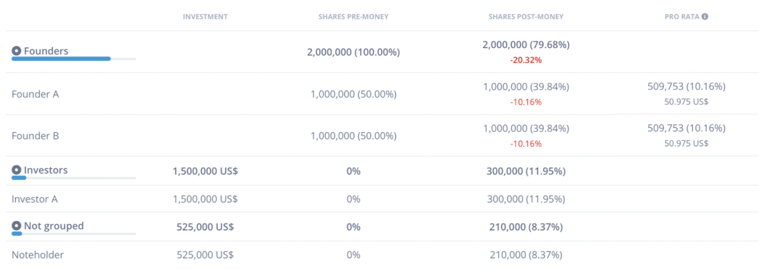Click the Shares Post-Money column header
The height and width of the screenshot is (270, 761).
pyautogui.click(x=526, y=16)
